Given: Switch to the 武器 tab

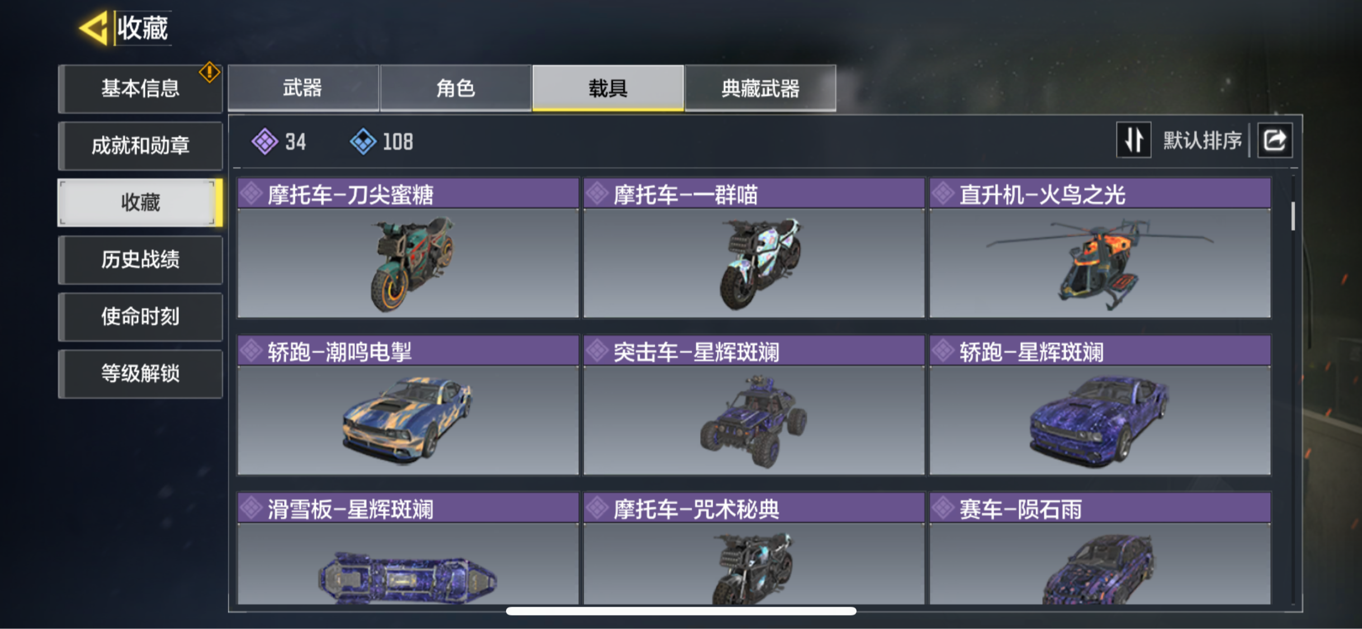Looking at the screenshot, I should [x=303, y=88].
